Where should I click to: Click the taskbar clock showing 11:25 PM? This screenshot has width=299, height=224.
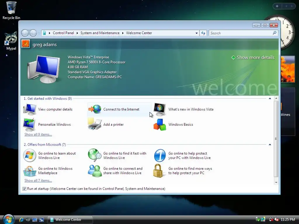point(288,220)
